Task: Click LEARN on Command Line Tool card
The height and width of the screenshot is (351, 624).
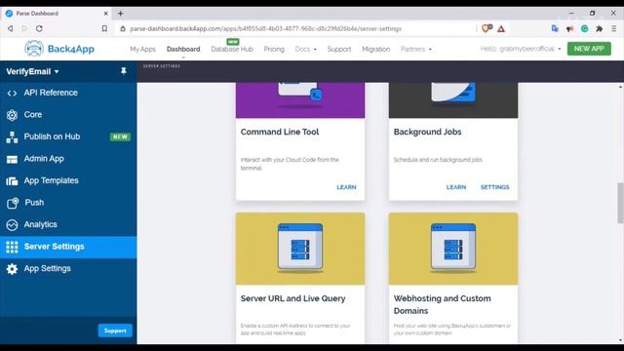Action: (346, 187)
